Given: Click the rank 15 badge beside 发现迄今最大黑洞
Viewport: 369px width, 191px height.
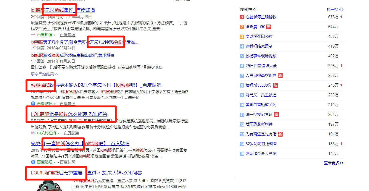Looking at the screenshot, I should coord(242,154).
